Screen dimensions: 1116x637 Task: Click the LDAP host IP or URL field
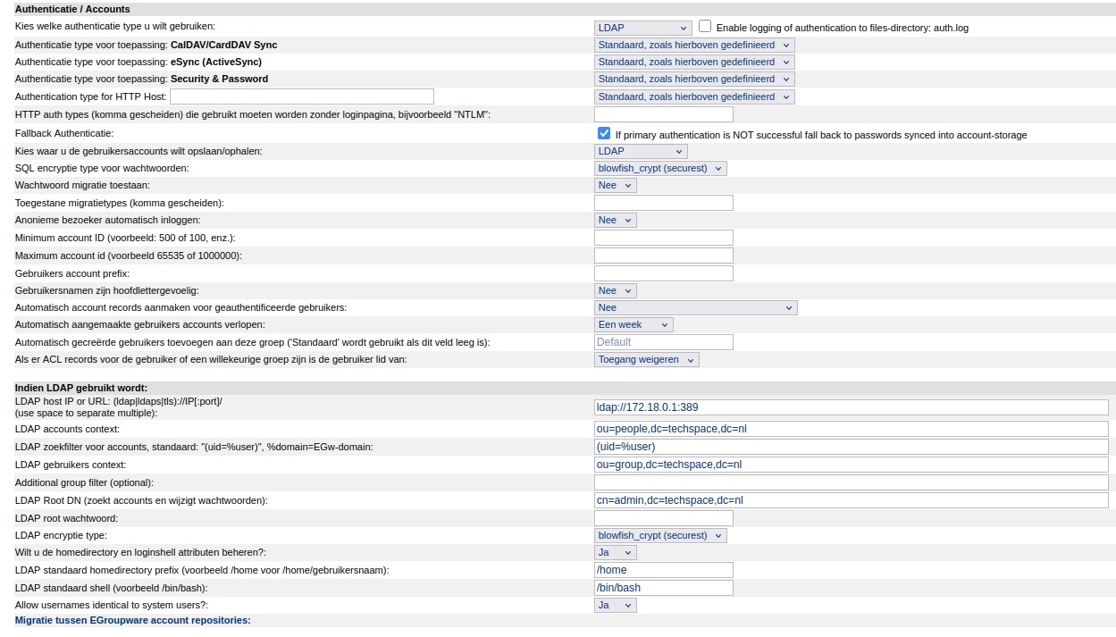(x=851, y=407)
